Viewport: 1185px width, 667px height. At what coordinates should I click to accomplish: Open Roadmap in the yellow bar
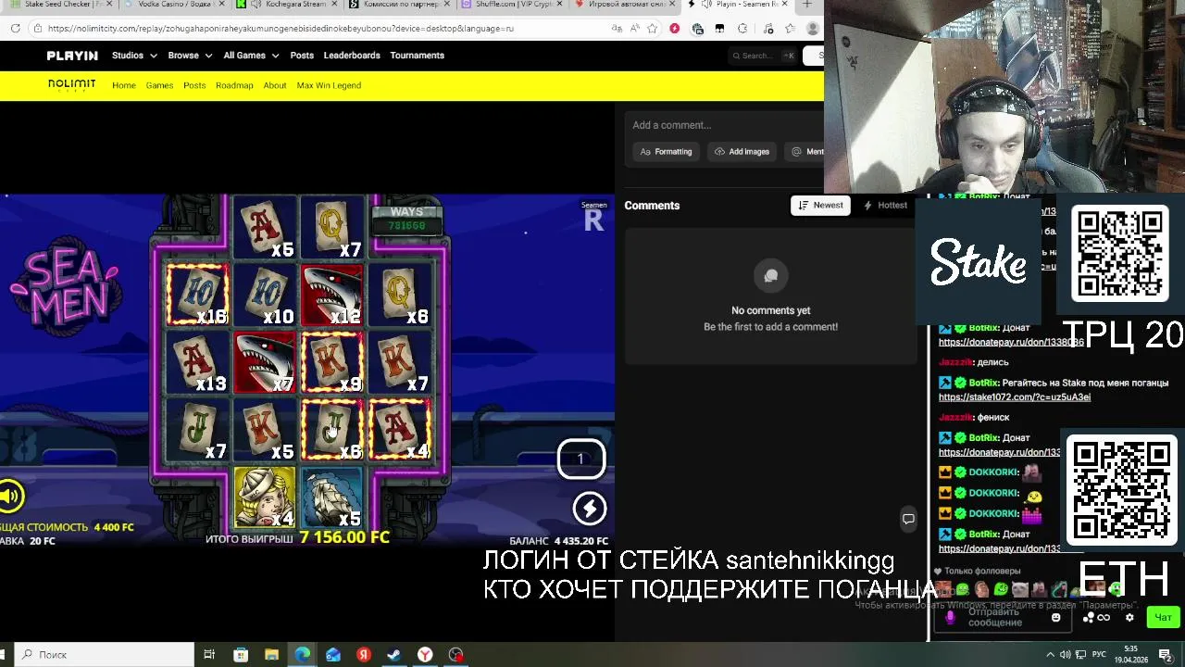pos(234,85)
